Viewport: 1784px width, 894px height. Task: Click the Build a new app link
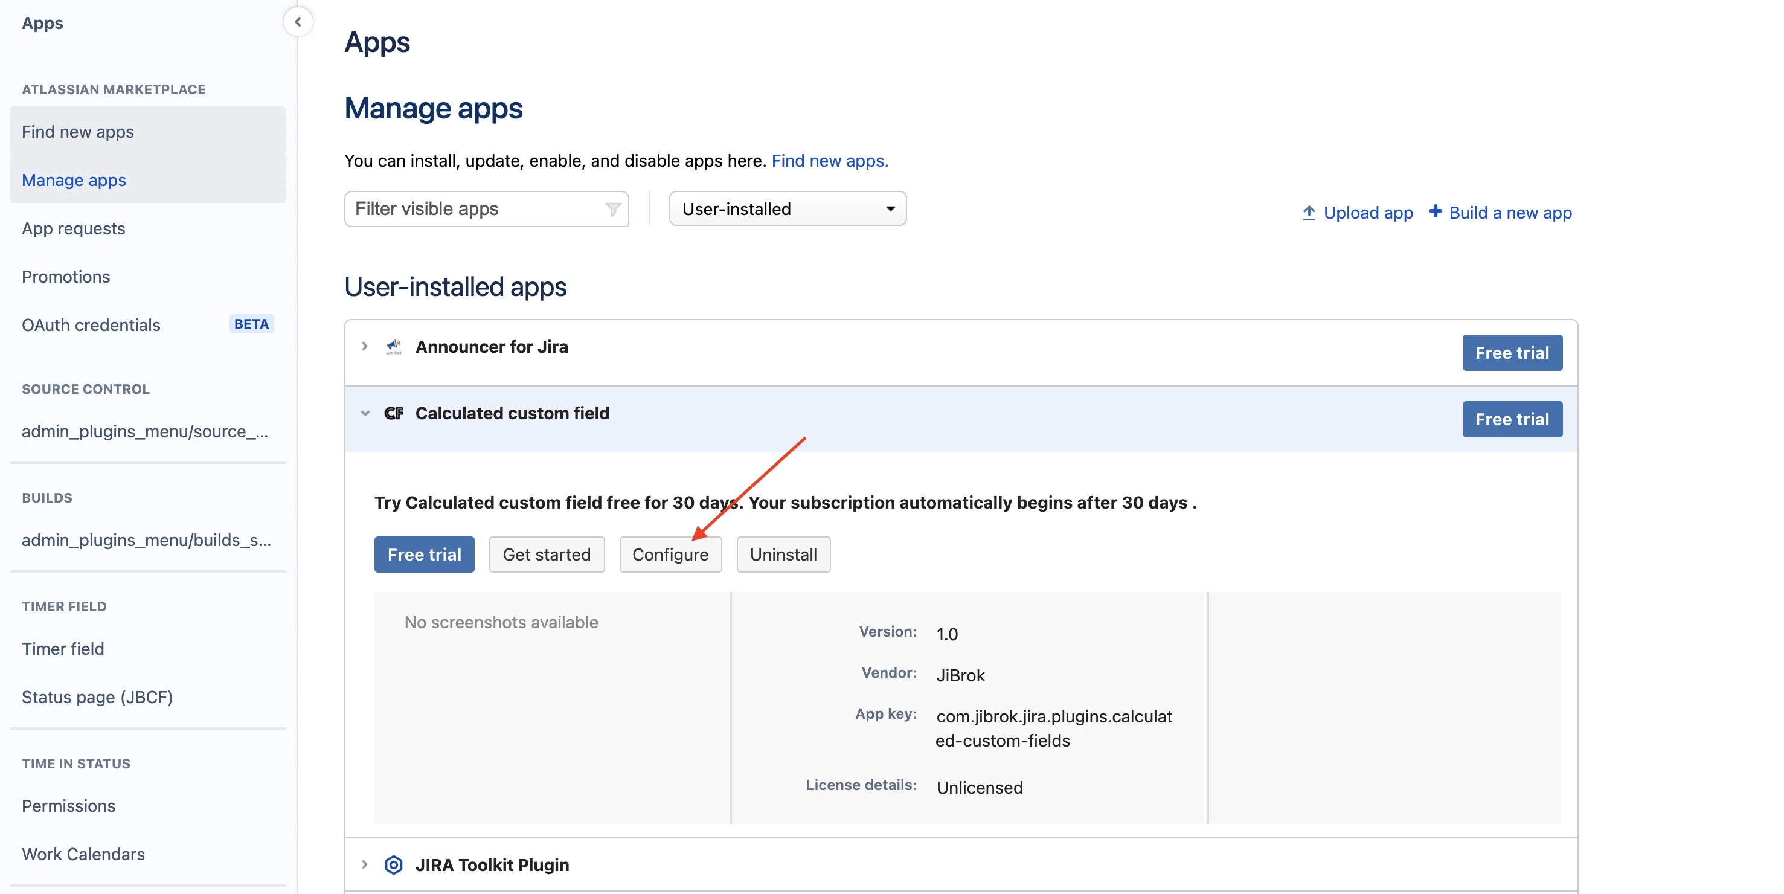point(1510,213)
